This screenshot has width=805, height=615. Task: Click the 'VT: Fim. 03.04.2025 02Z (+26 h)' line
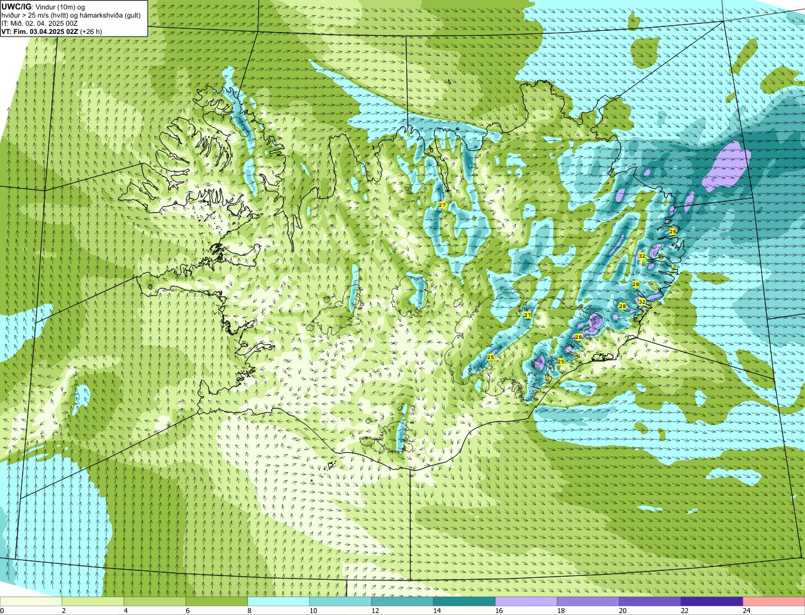52,31
